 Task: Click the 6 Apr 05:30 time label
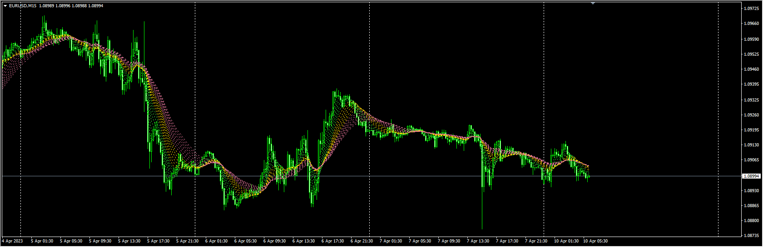[x=246, y=241]
